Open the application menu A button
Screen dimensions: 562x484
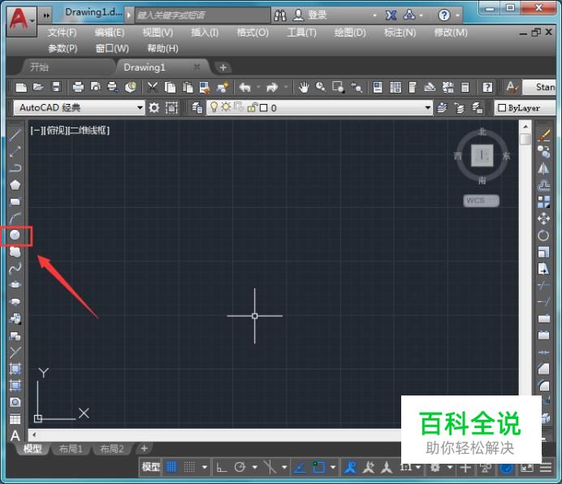[x=21, y=21]
